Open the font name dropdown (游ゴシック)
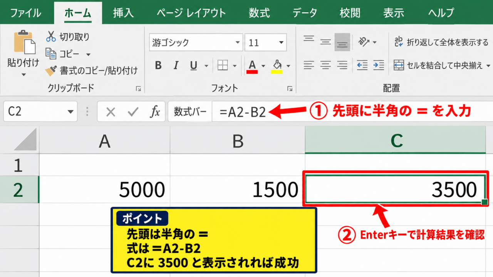Screen dimensions: 493x277 click(238, 42)
